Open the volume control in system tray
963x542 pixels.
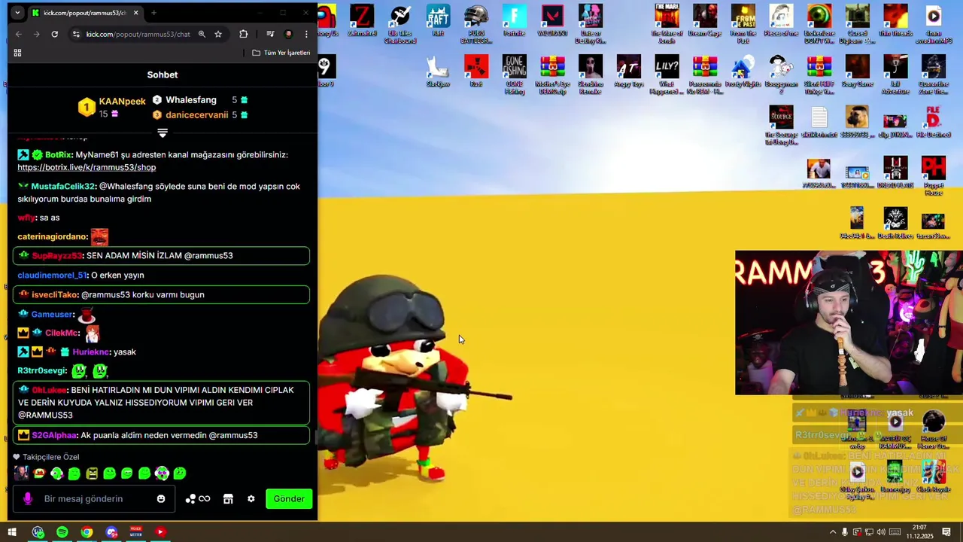[881, 532]
